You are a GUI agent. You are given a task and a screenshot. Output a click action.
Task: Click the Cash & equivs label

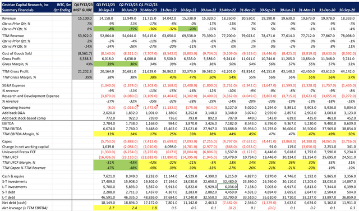(13, 176)
